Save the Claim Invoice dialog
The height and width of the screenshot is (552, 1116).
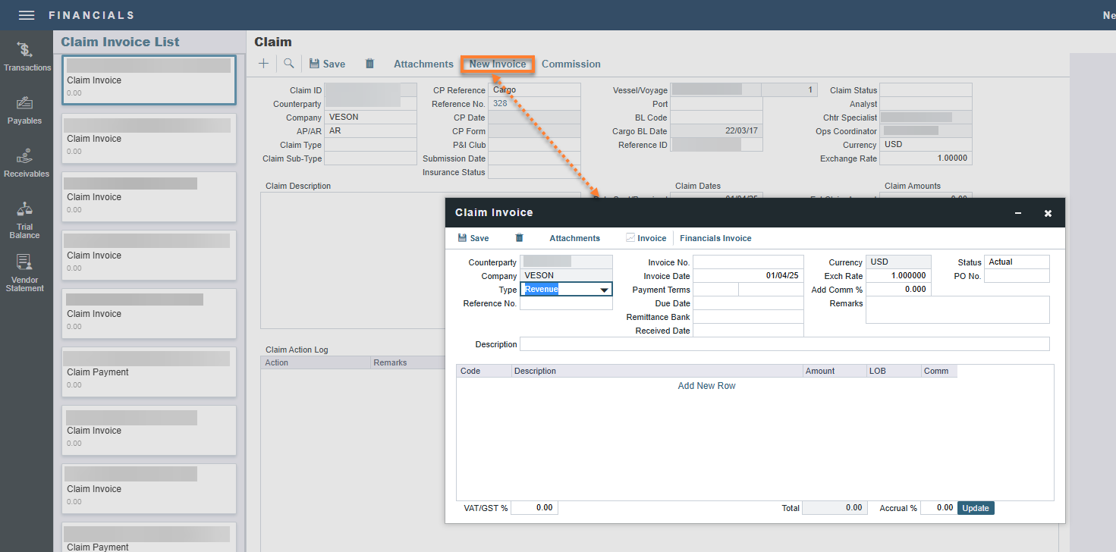click(x=473, y=238)
